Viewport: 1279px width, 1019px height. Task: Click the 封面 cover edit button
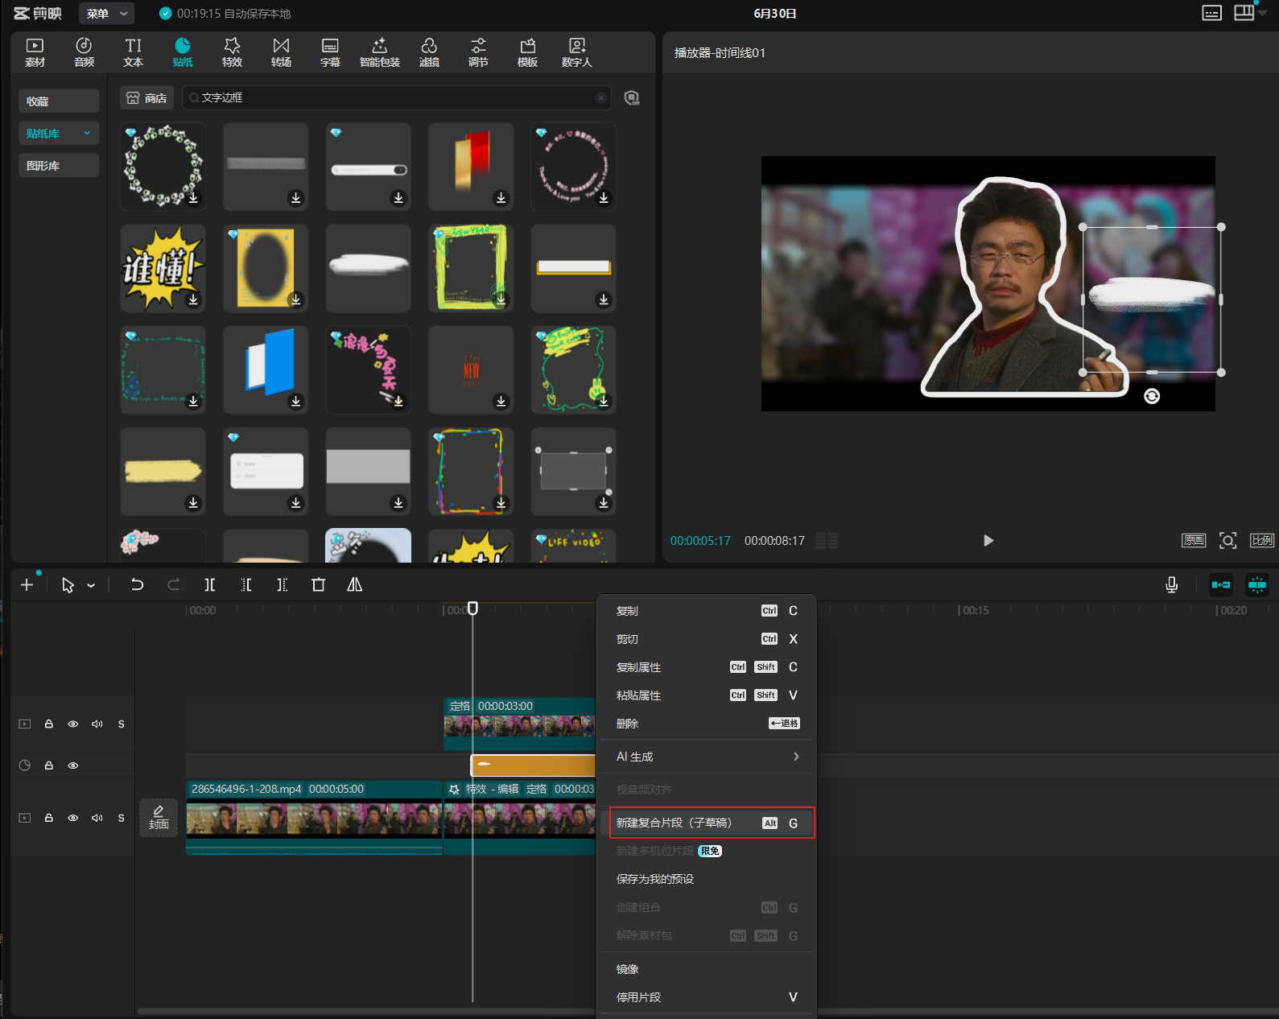[x=159, y=818]
